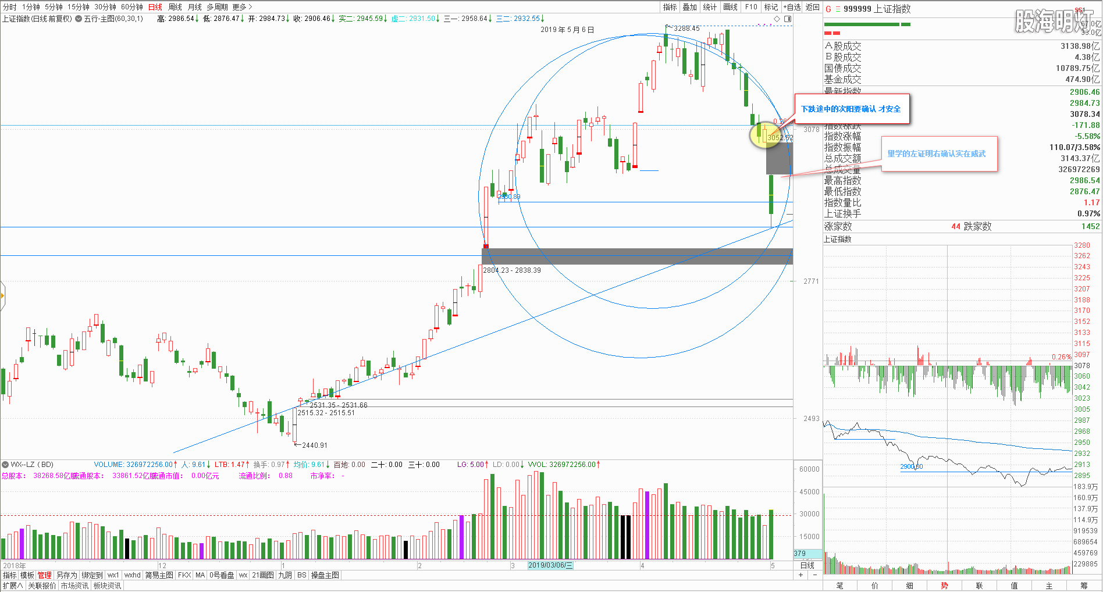Screen dimensions: 1103x592
Task: Click the circle icon before WX-LZ indicator
Action: pos(5,465)
